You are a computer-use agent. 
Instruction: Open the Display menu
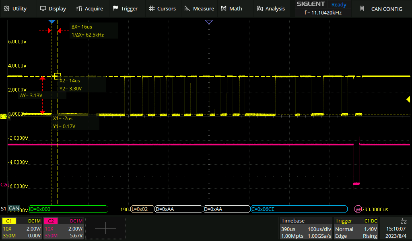pyautogui.click(x=53, y=9)
